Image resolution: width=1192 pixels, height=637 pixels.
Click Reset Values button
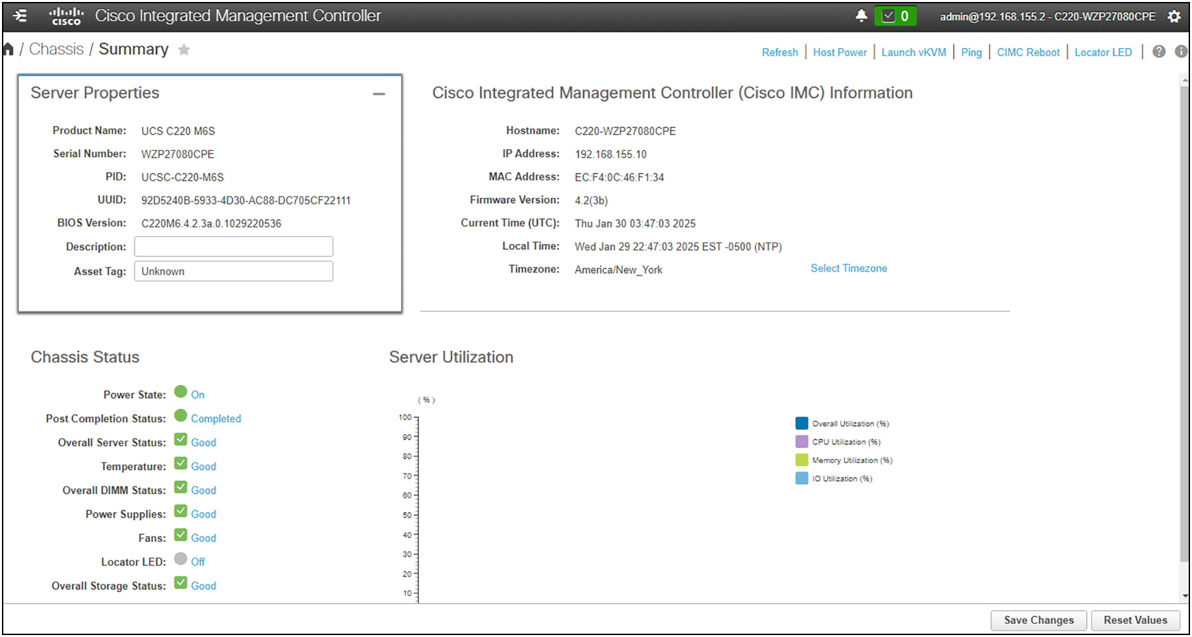1135,620
